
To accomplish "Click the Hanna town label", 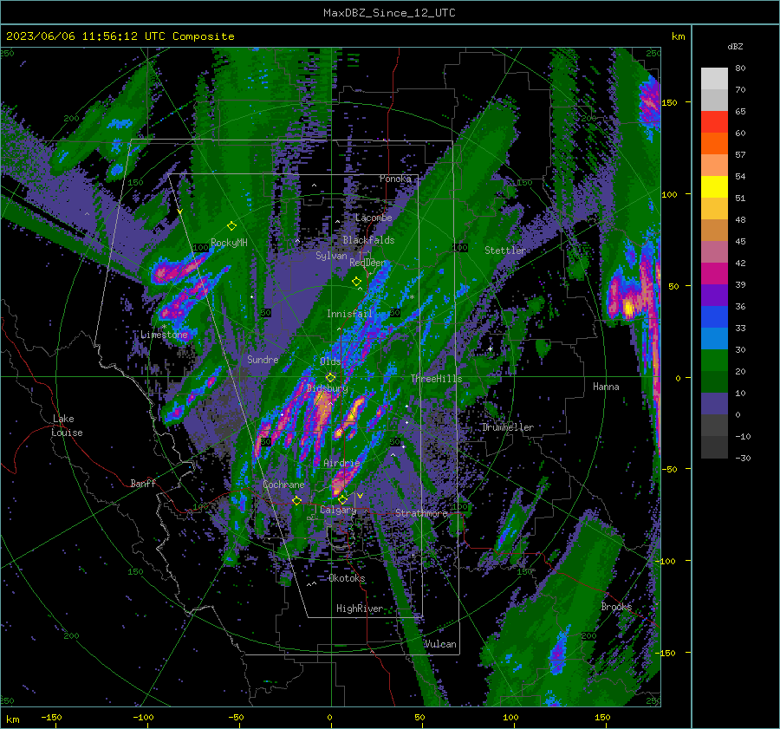I will coord(606,387).
